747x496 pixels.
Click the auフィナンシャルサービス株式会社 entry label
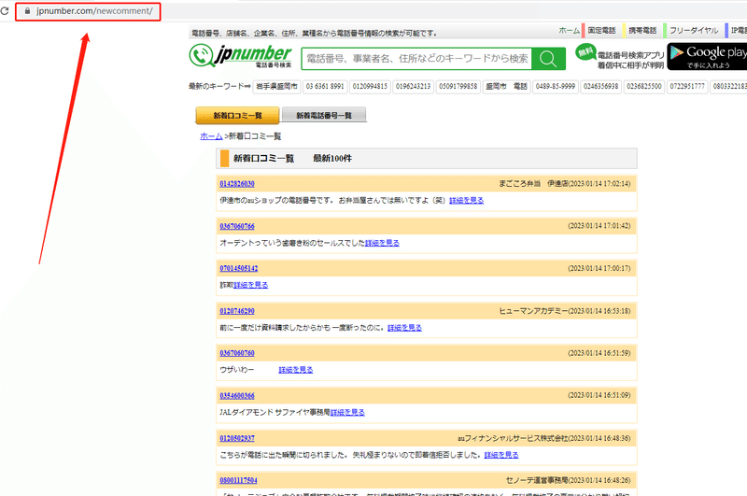click(513, 438)
